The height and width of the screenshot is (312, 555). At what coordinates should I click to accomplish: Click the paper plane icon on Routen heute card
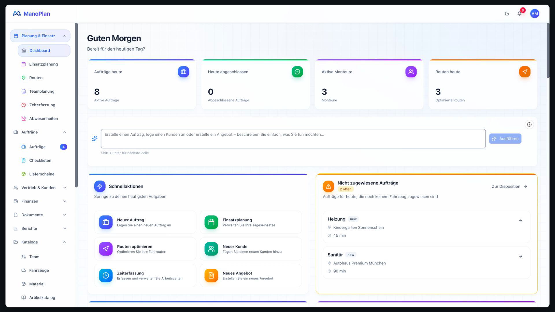coord(525,72)
